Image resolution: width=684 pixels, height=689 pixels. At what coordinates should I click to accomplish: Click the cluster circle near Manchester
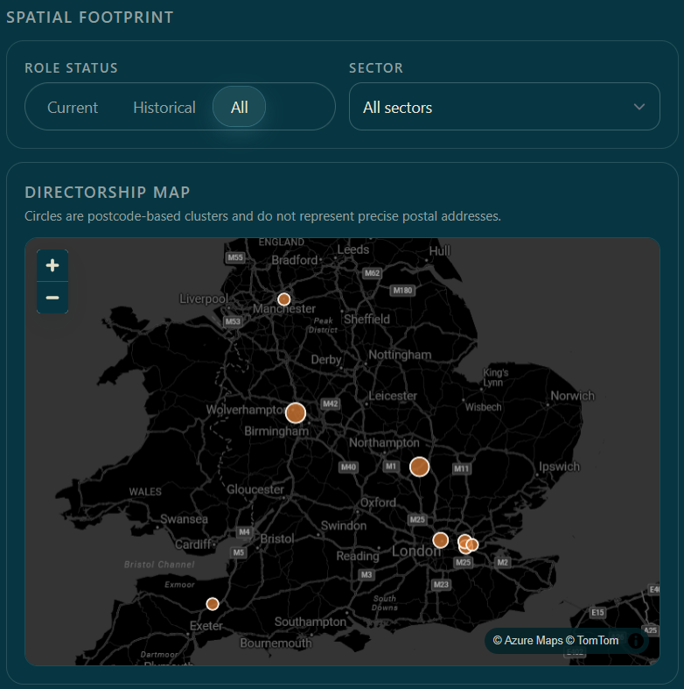(284, 299)
